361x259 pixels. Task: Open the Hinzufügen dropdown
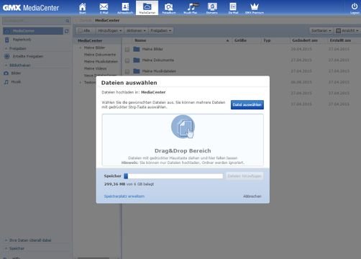tap(109, 31)
